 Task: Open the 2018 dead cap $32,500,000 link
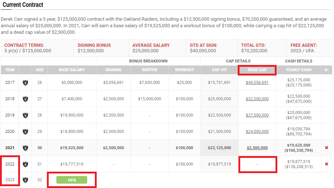point(257,99)
